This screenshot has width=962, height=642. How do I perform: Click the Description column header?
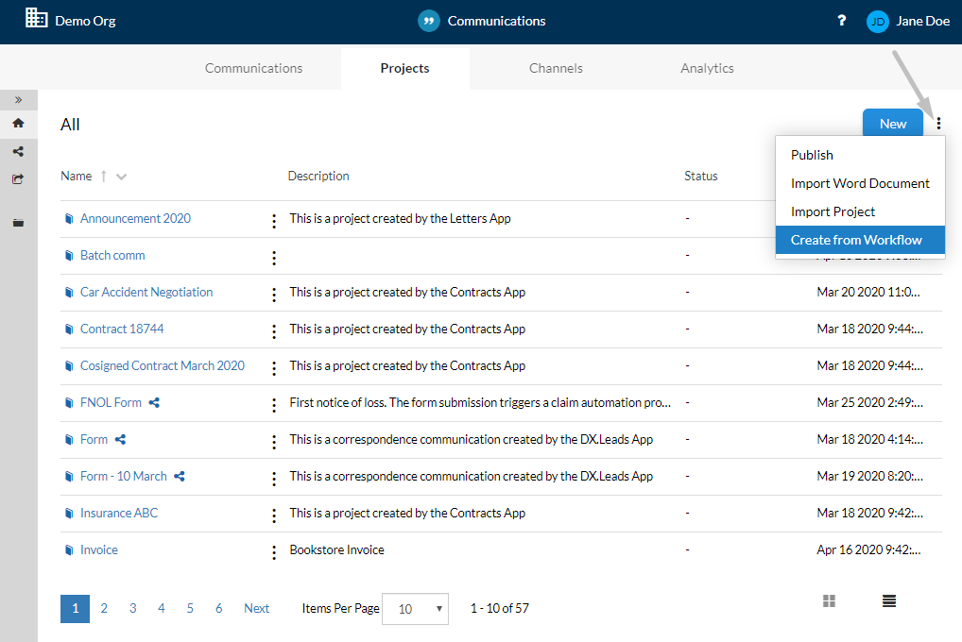[318, 176]
